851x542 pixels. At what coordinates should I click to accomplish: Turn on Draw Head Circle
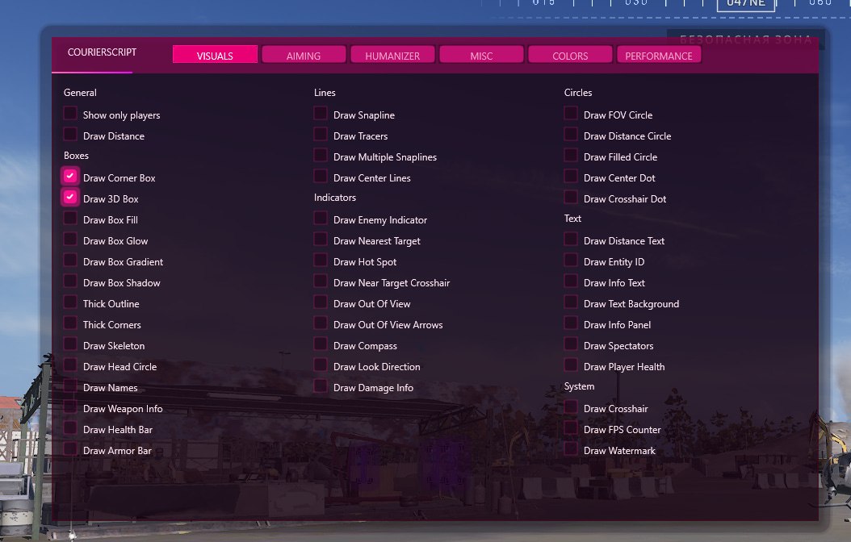[70, 365]
